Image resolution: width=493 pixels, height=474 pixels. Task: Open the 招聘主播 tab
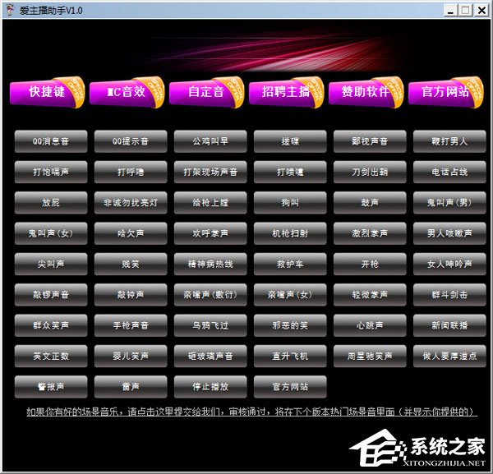pyautogui.click(x=285, y=92)
